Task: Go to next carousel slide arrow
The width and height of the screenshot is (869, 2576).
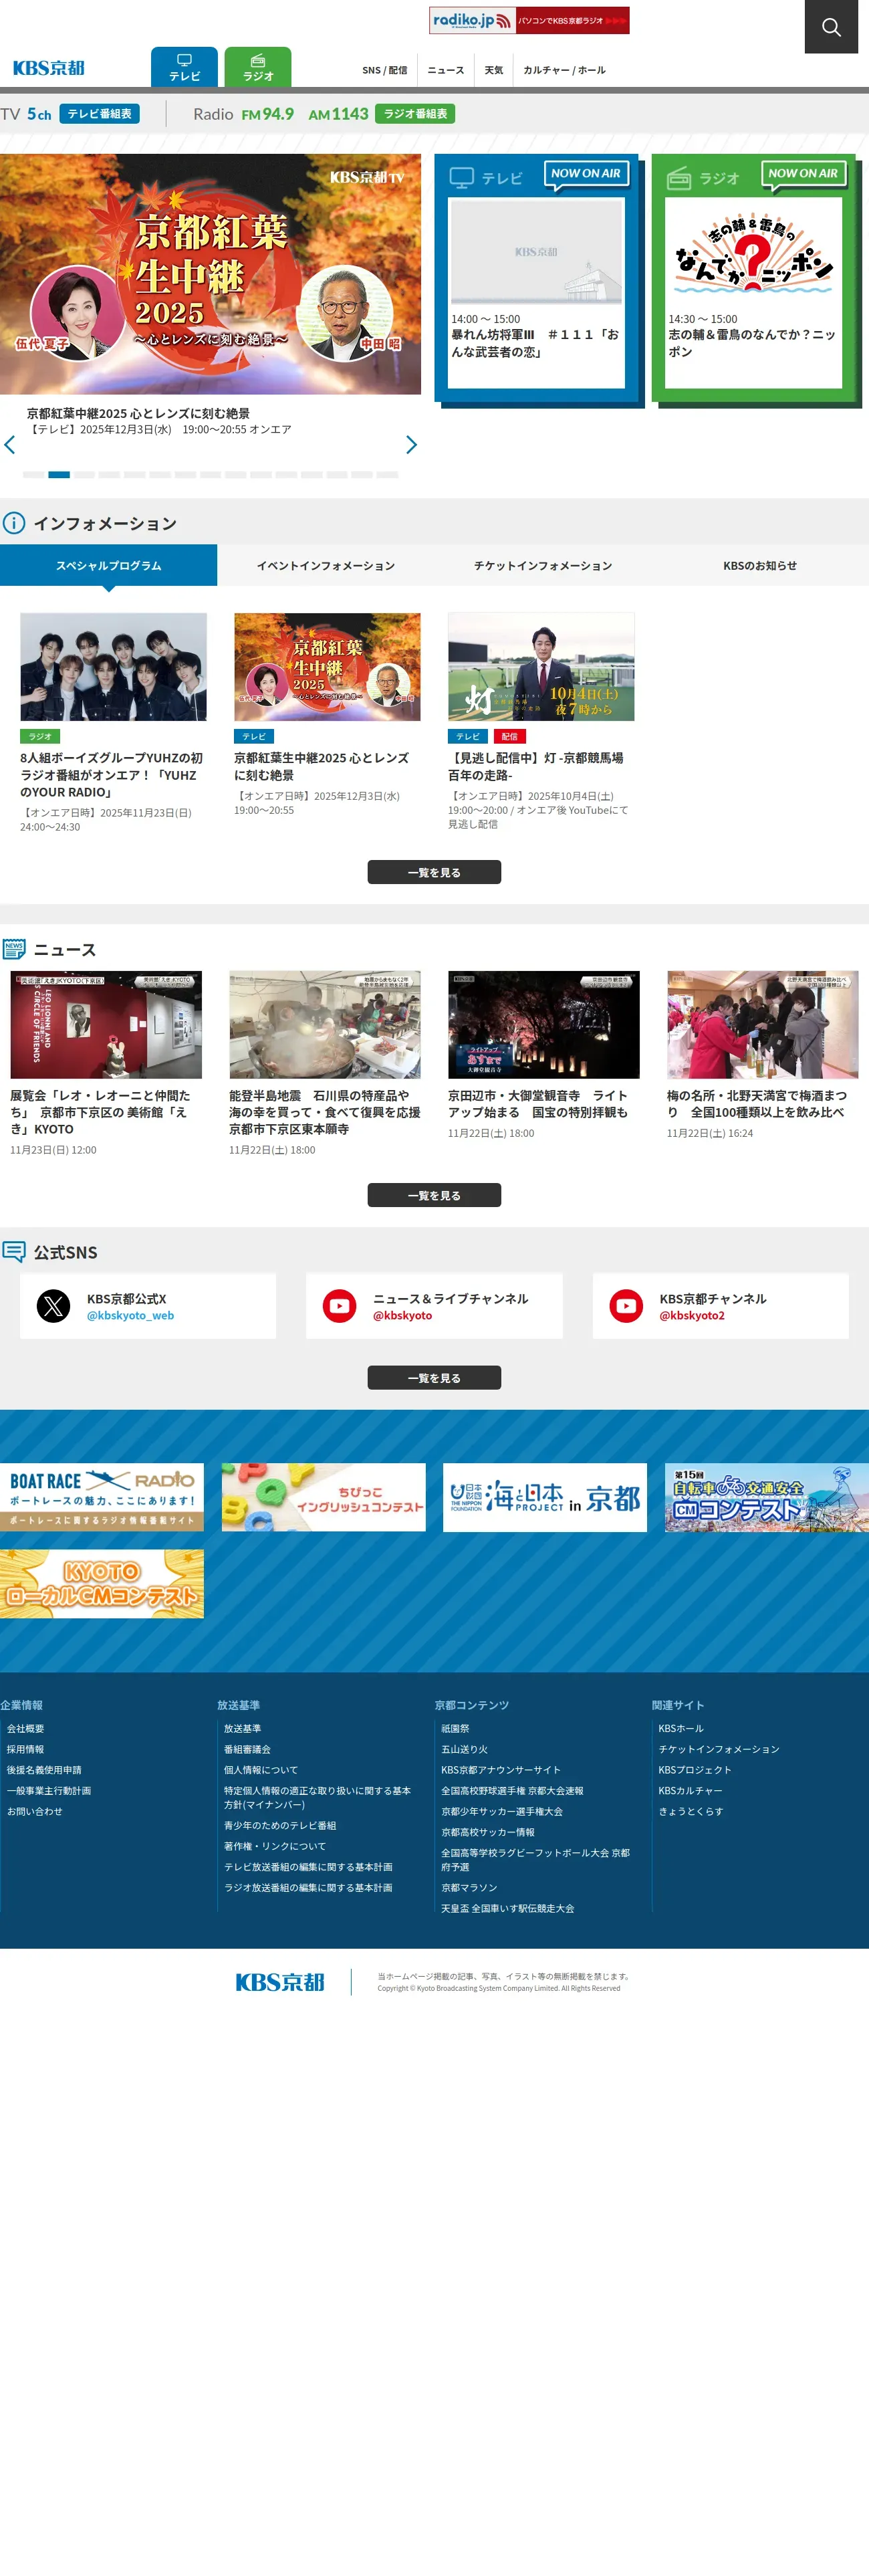Action: tap(411, 445)
